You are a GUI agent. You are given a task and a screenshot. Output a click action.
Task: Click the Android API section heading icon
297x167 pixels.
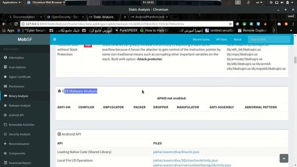point(59,134)
